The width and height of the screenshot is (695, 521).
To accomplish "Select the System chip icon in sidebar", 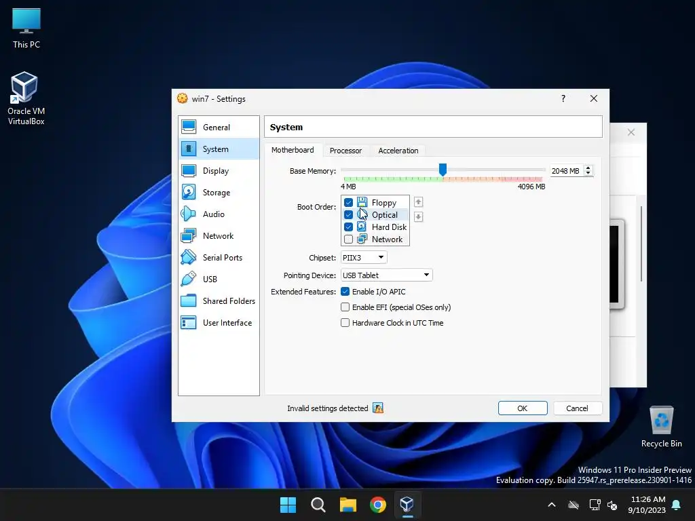I will tap(189, 149).
